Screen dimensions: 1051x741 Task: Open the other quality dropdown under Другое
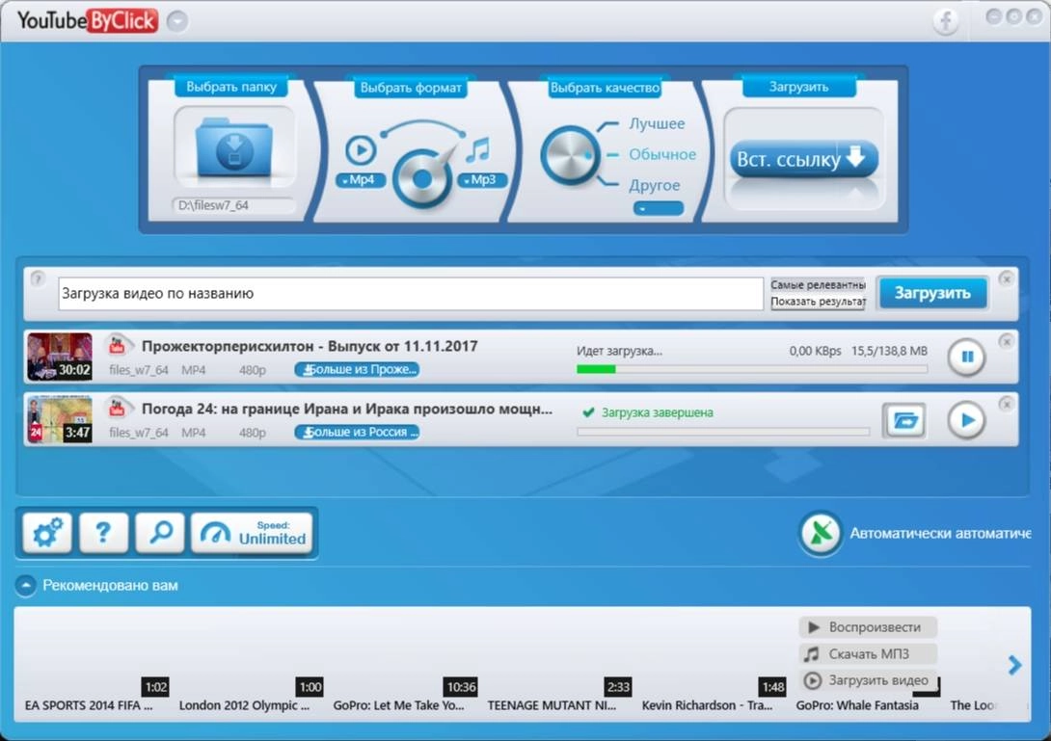[x=659, y=209]
